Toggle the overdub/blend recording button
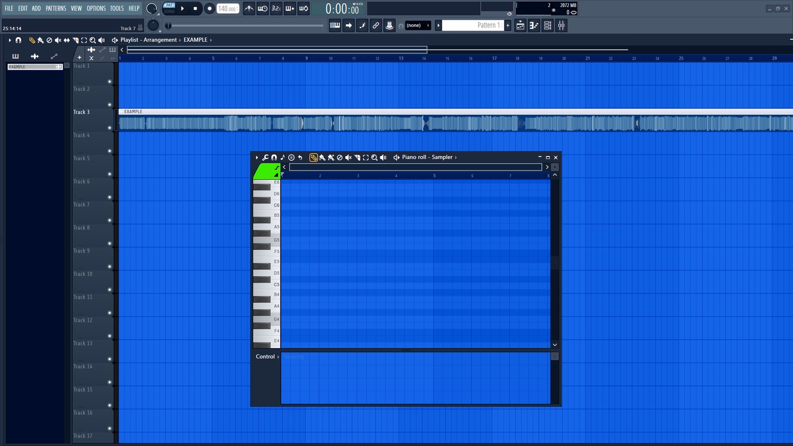 tap(290, 8)
